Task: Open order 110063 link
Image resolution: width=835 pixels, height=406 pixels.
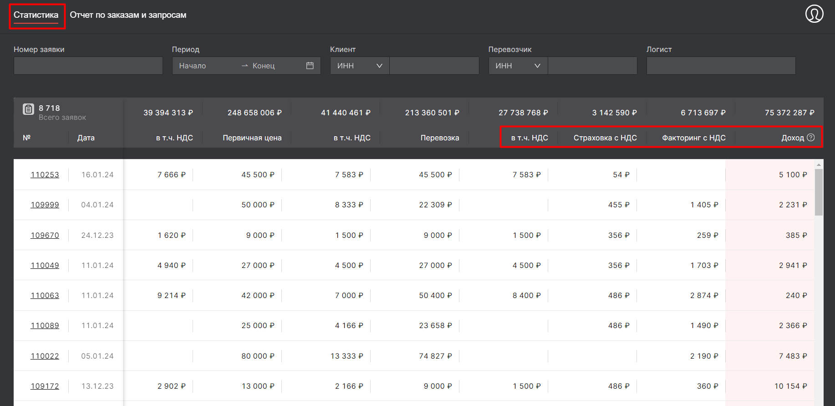Action: (x=45, y=295)
